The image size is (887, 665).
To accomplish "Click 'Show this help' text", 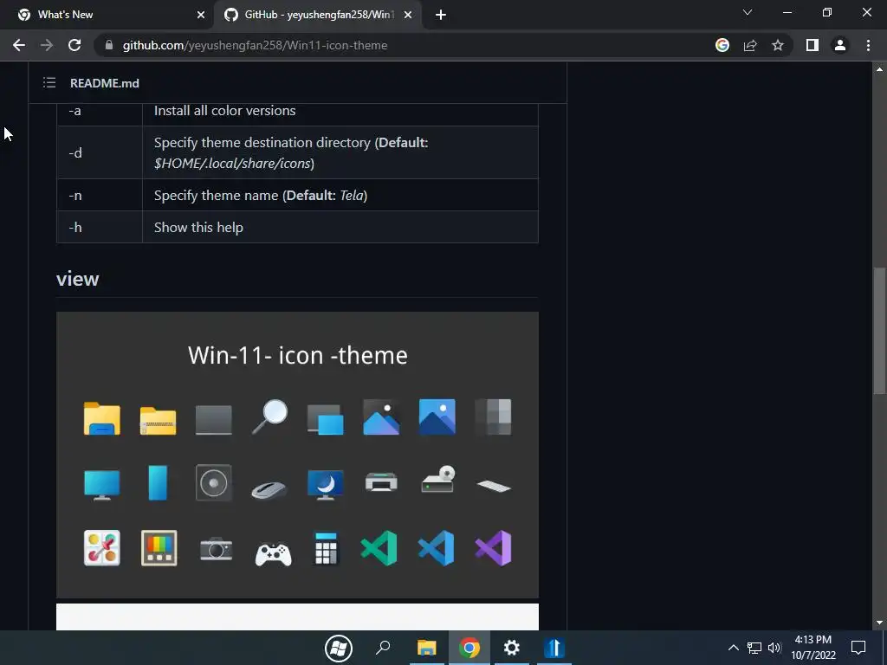I will tap(198, 228).
